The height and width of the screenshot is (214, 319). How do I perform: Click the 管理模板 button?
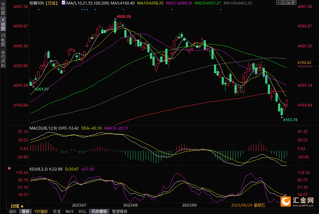119,211
